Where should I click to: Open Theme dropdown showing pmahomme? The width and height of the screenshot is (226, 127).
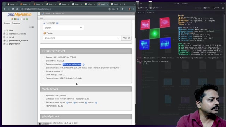click(x=82, y=38)
